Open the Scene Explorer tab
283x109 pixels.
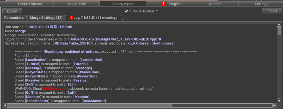(30, 4)
